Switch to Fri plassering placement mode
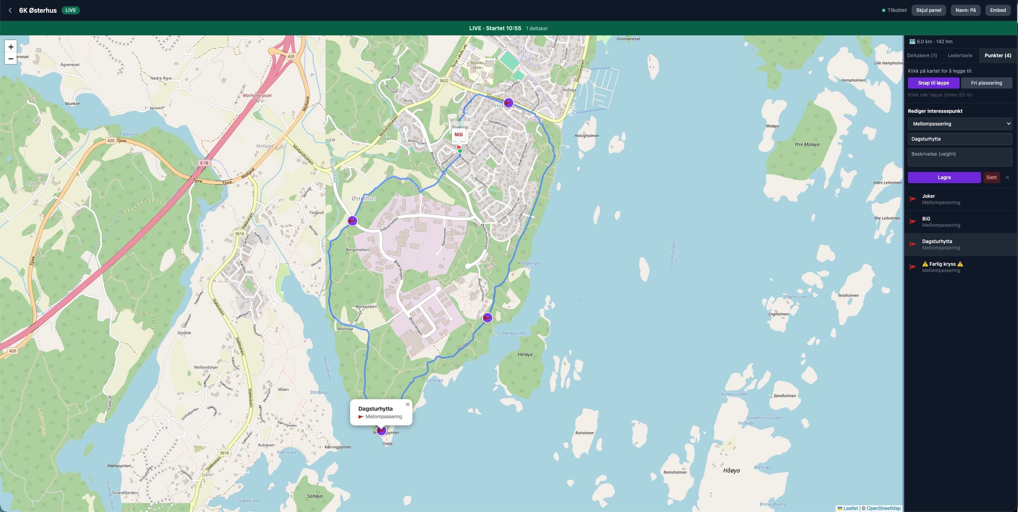Screen dimensions: 1018x512 coord(986,83)
